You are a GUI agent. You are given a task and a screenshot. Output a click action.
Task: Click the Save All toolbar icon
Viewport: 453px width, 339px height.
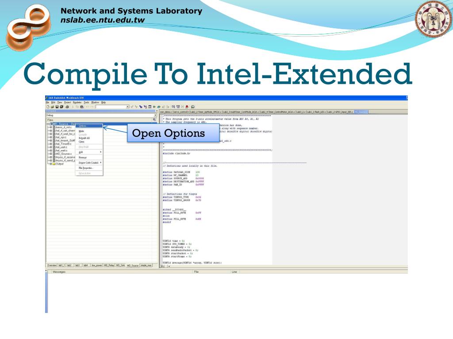point(61,107)
